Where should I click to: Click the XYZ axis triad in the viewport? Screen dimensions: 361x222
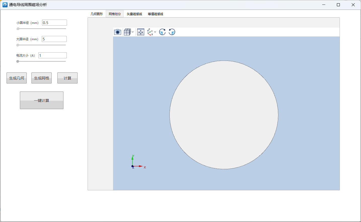138,162
